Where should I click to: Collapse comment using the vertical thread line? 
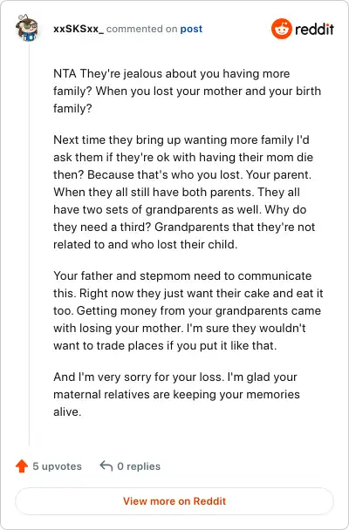pos(29,243)
